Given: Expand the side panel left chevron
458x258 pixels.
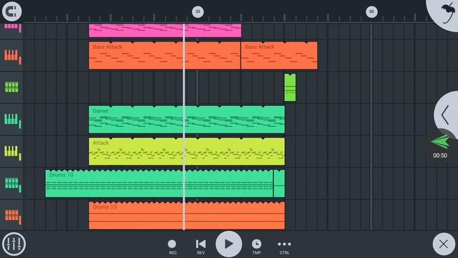Looking at the screenshot, I should coord(445,115).
